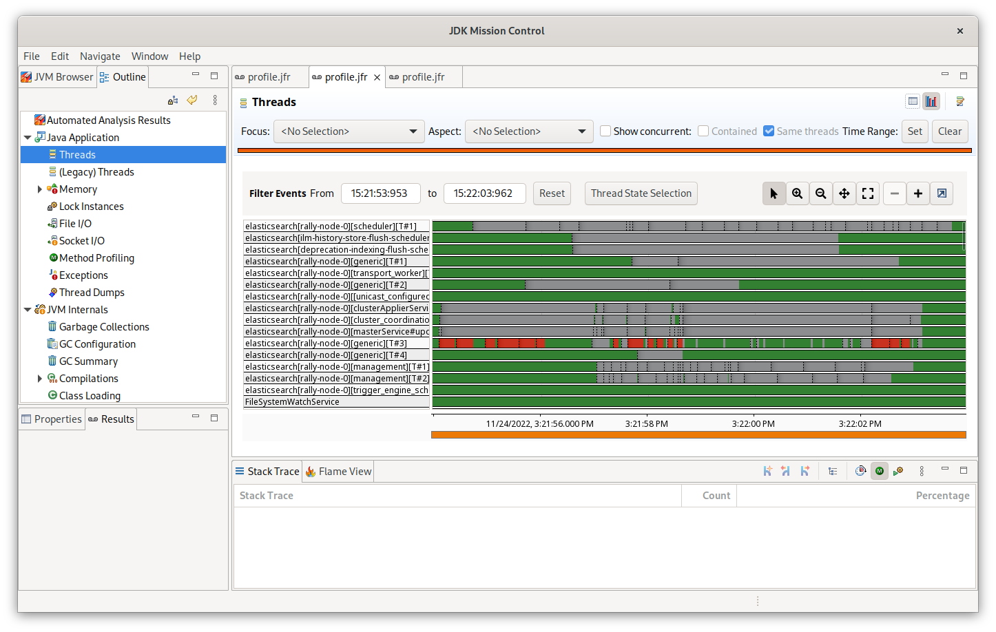Image resolution: width=996 pixels, height=632 pixels.
Task: Open the Aspect dropdown
Action: tap(529, 131)
